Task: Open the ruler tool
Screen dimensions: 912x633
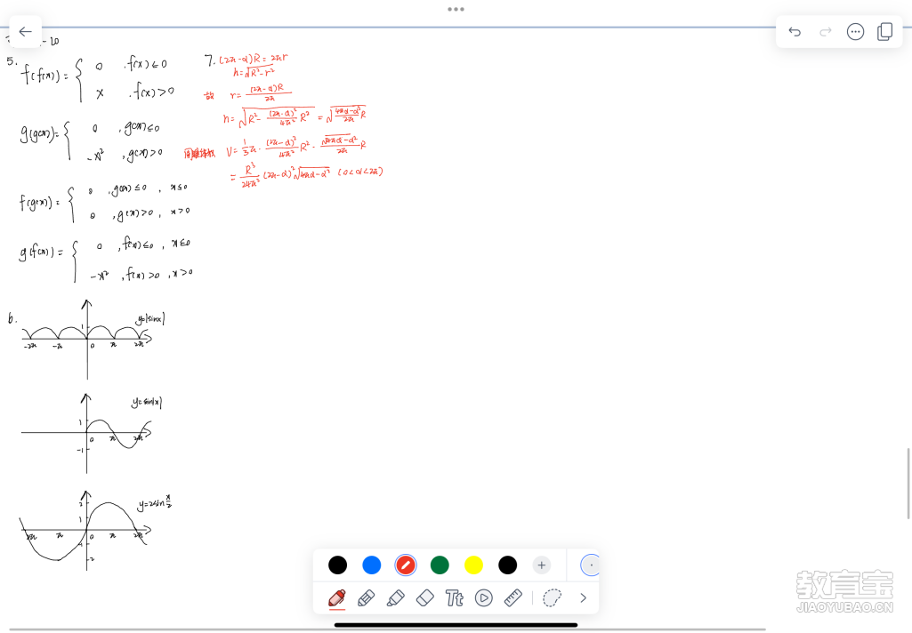Action: 512,598
